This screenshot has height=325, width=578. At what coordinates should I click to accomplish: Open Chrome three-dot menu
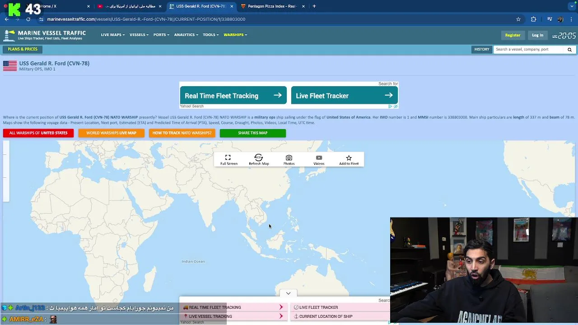572,19
